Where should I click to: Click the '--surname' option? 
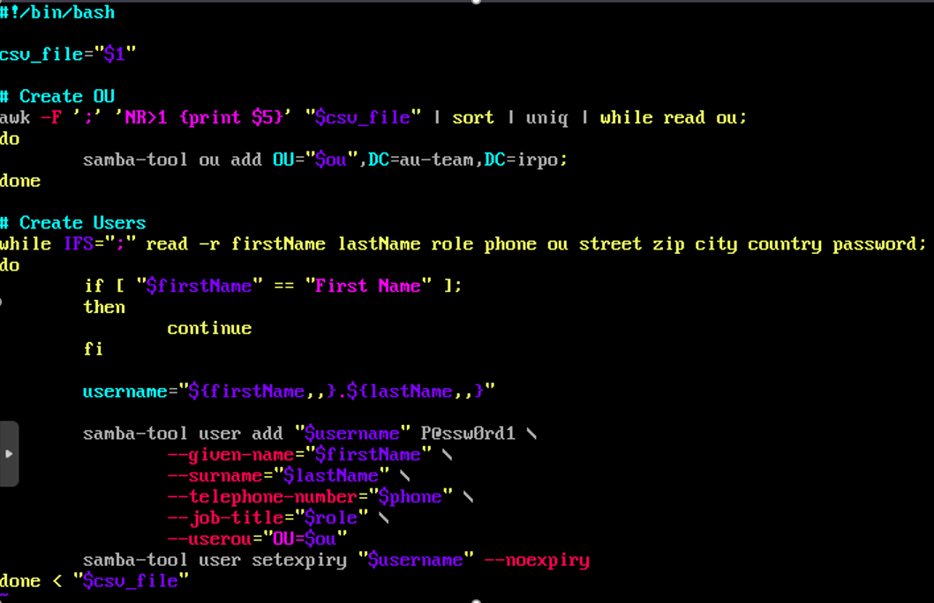tap(215, 475)
